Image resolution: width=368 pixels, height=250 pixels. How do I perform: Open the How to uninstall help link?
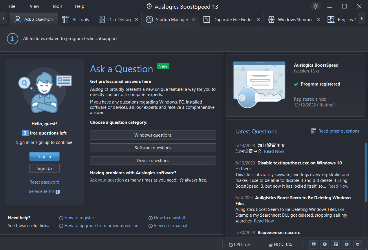click(169, 218)
